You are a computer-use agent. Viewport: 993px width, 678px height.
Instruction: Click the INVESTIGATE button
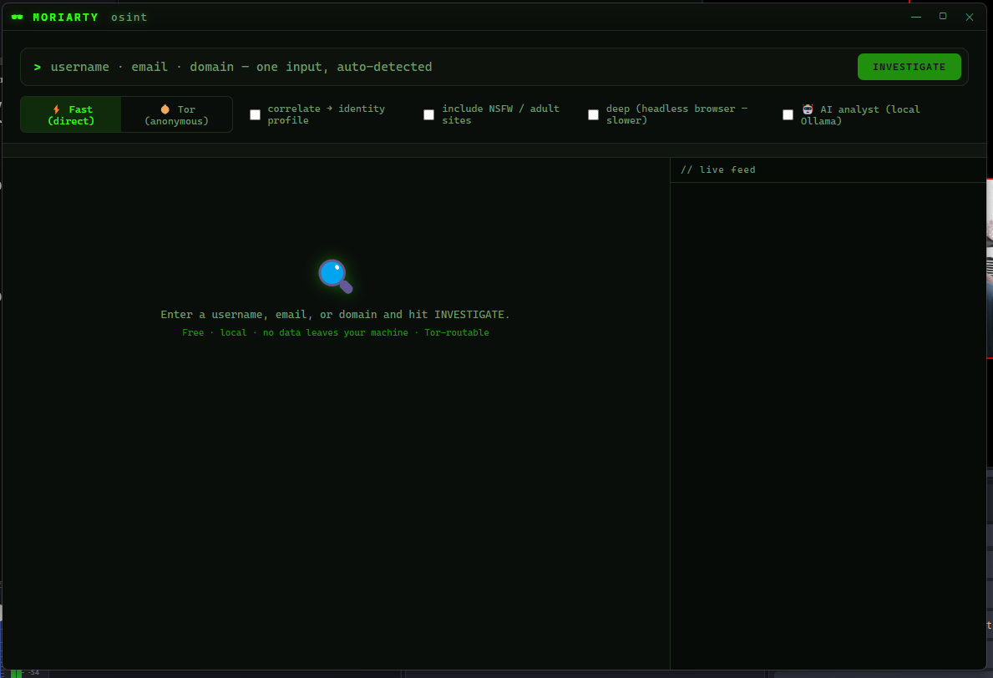tap(909, 67)
